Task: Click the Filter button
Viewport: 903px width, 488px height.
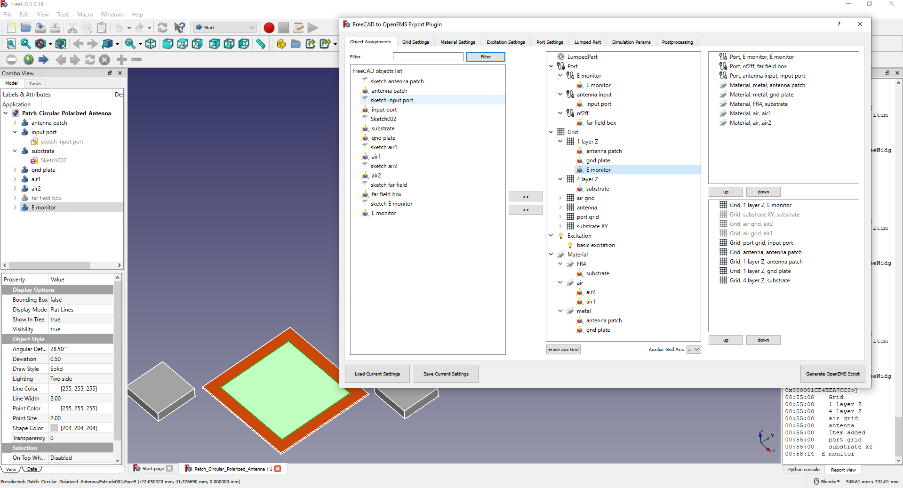Action: click(486, 57)
